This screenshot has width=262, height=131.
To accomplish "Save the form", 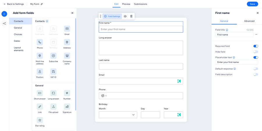I will tap(252, 4).
